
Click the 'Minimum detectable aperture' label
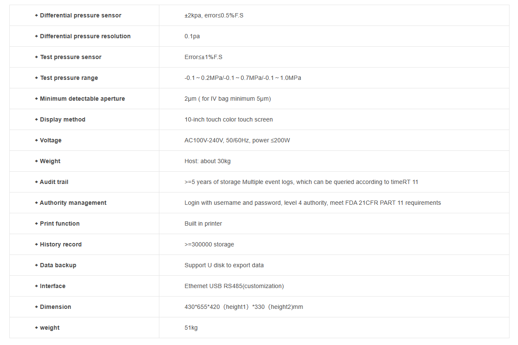coord(82,99)
